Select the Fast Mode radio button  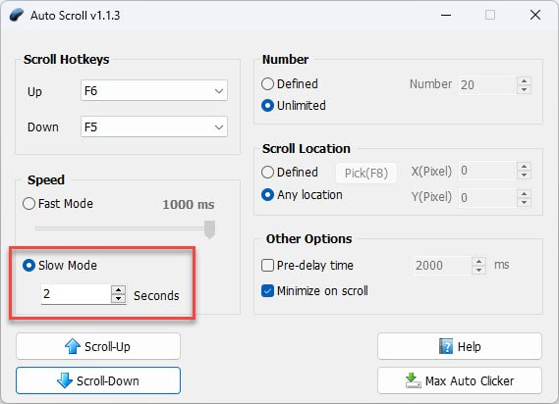pyautogui.click(x=28, y=204)
